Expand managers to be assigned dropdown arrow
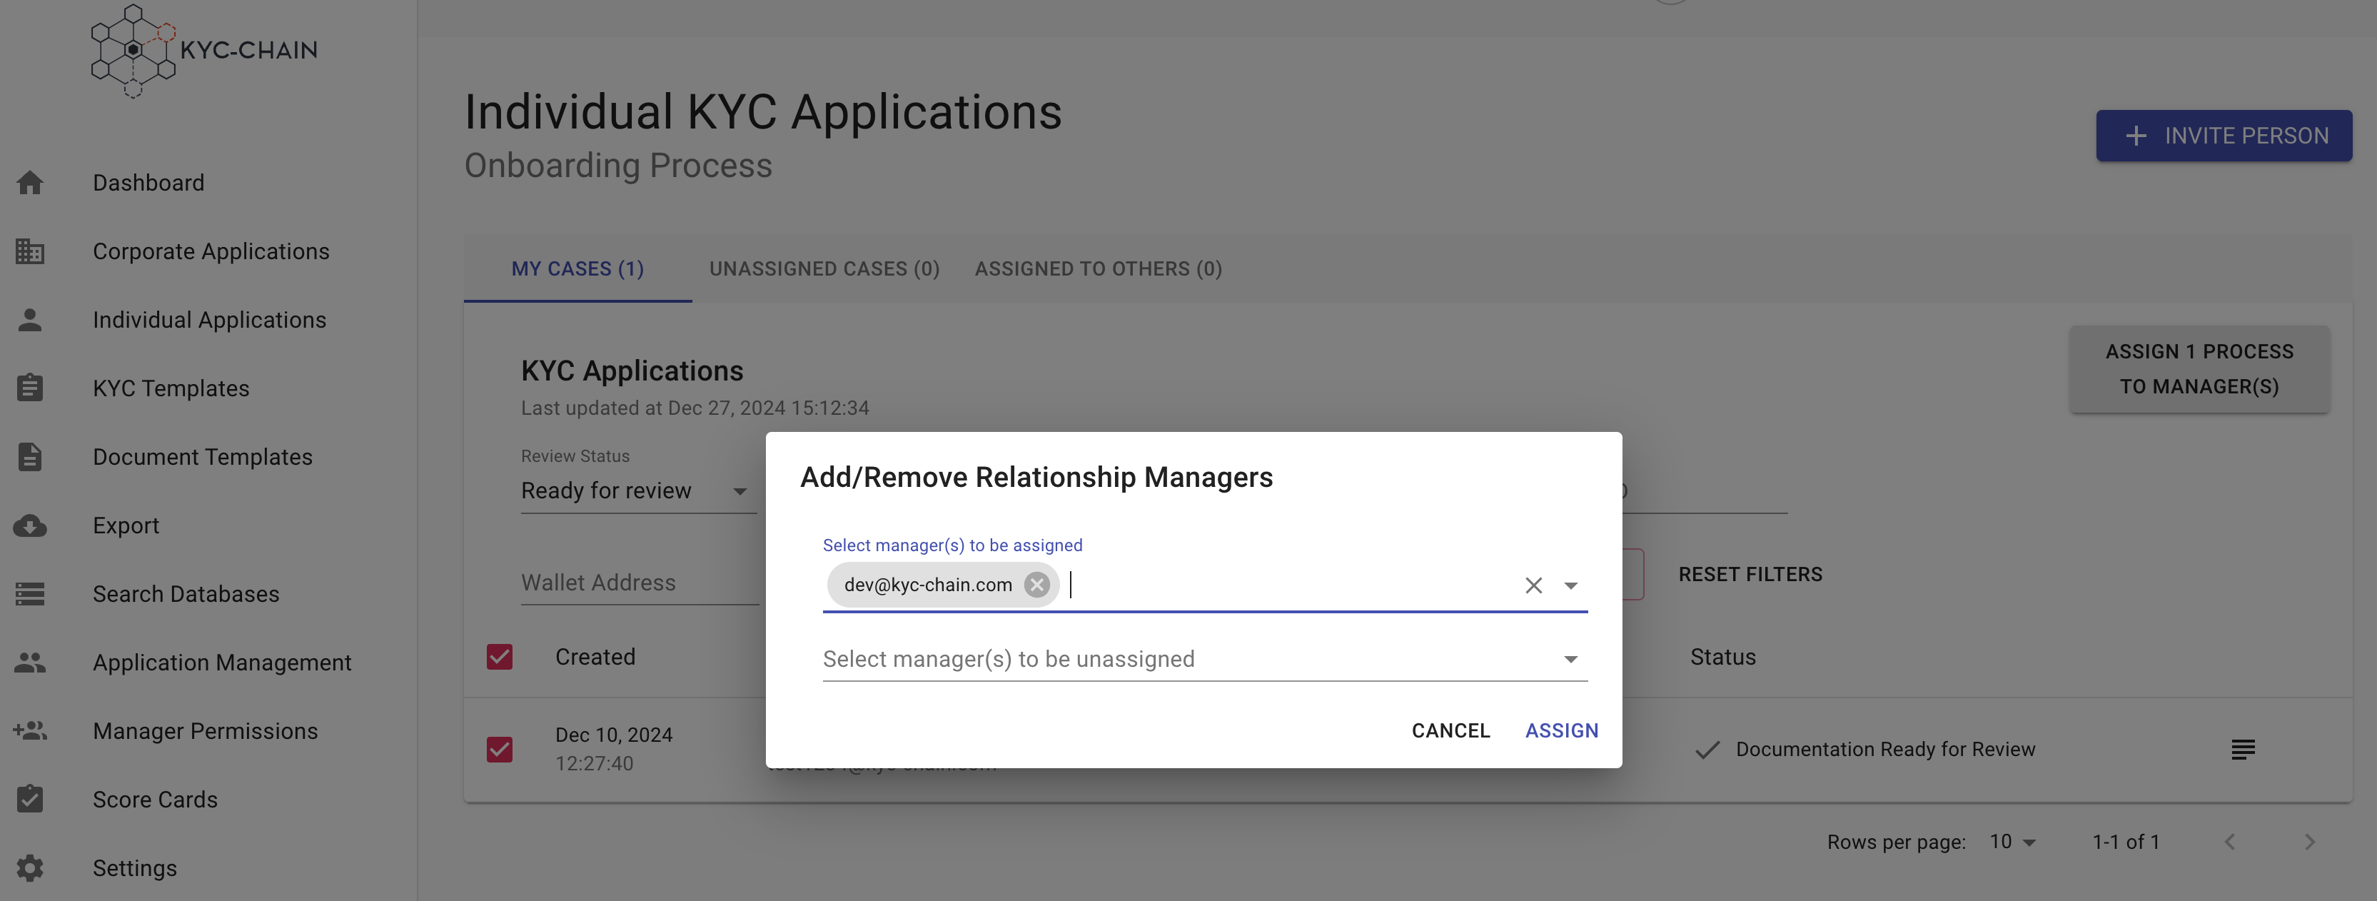 pos(1570,585)
